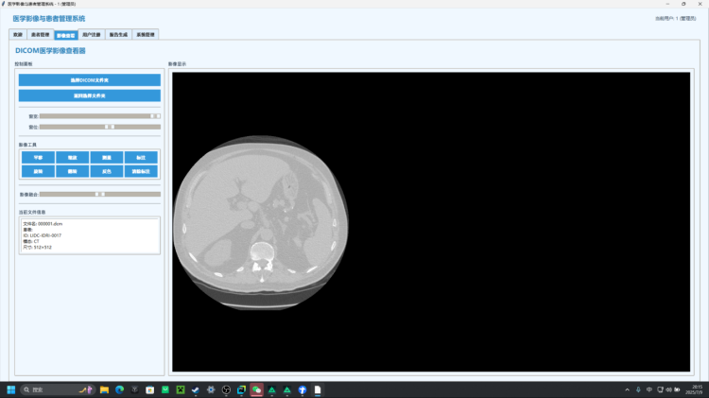Open File Explorer from the taskbar
This screenshot has width=709, height=398.
[x=105, y=389]
